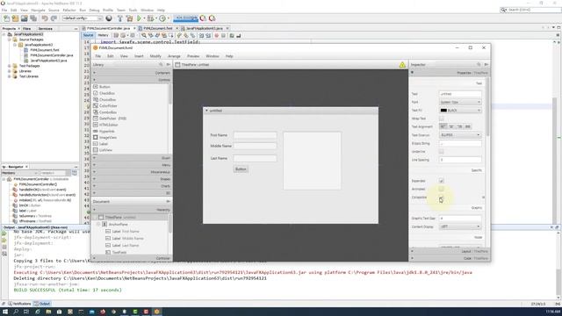Viewport: 562px width, 316px height.
Task: Click the Output tab in bottom status bar
Action: point(42,304)
